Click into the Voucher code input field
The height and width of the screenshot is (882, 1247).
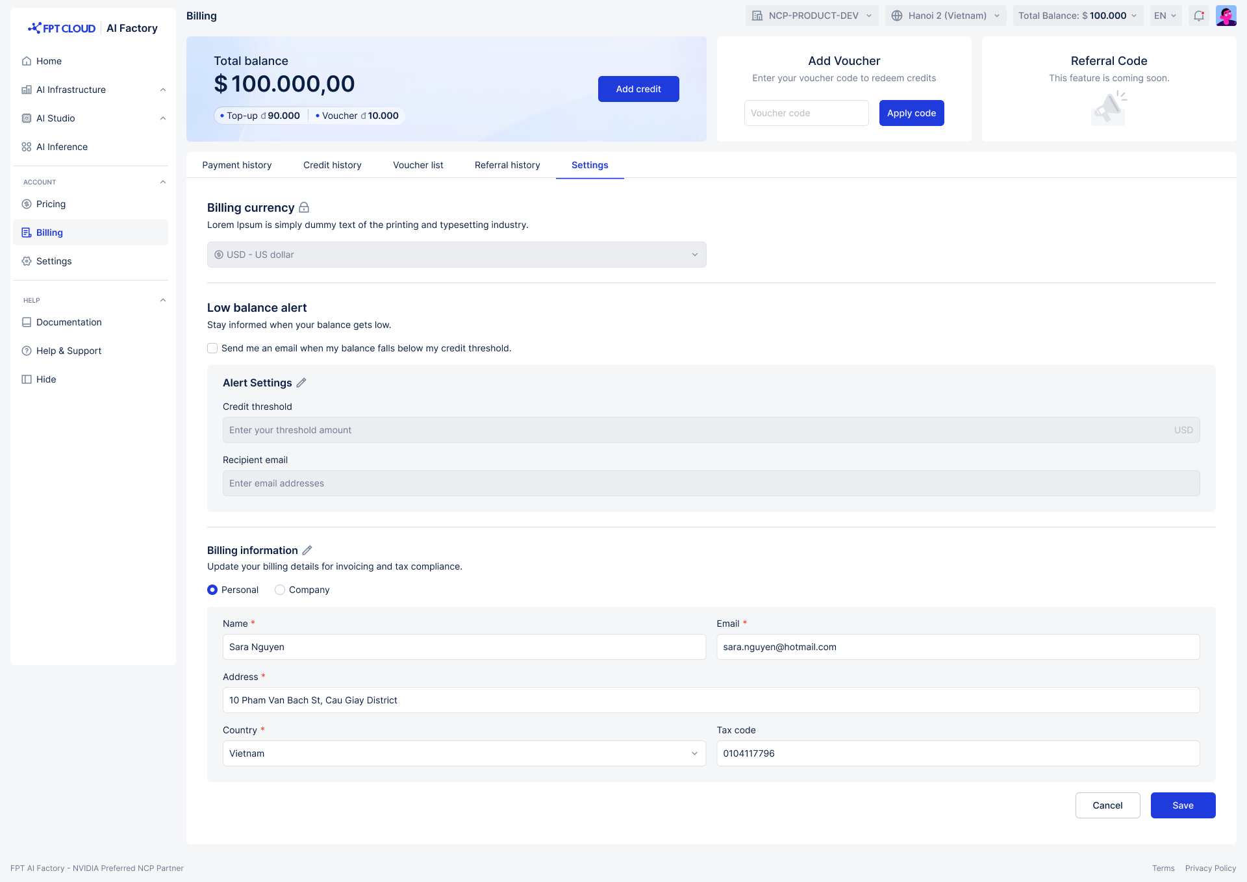806,113
